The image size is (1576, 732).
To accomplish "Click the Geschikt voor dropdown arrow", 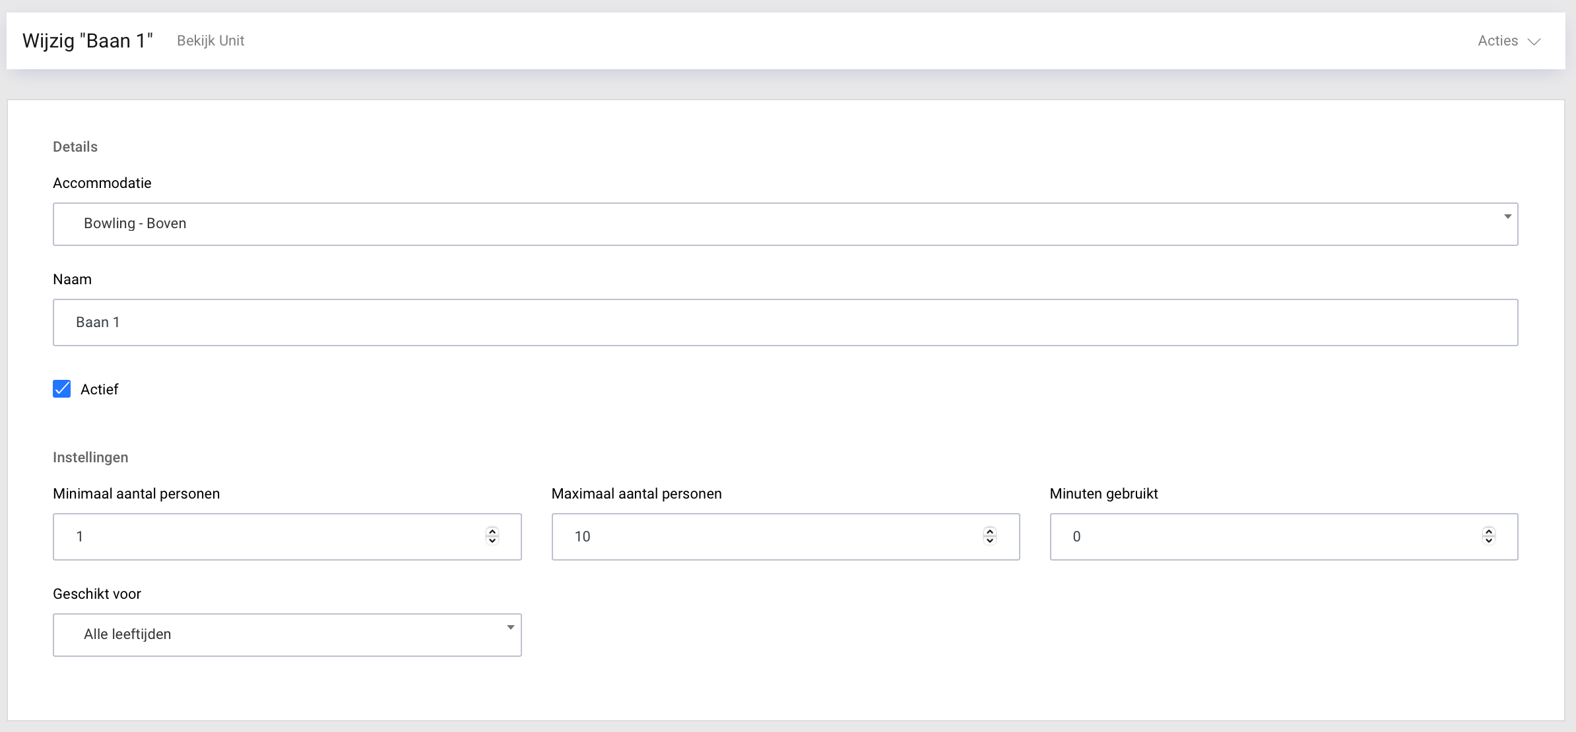I will click(510, 628).
